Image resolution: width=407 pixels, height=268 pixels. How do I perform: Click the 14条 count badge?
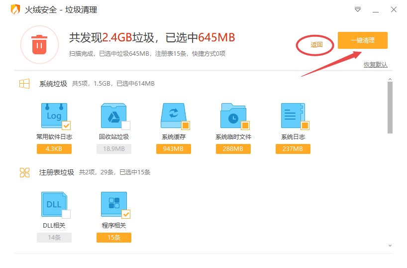pos(54,238)
